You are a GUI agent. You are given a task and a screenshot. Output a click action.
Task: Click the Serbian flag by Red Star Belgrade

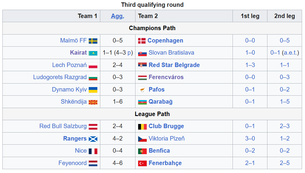coord(142,65)
